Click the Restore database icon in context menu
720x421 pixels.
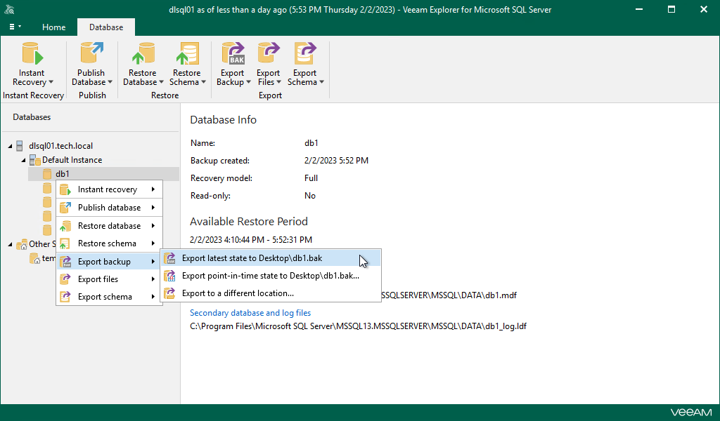tap(65, 226)
